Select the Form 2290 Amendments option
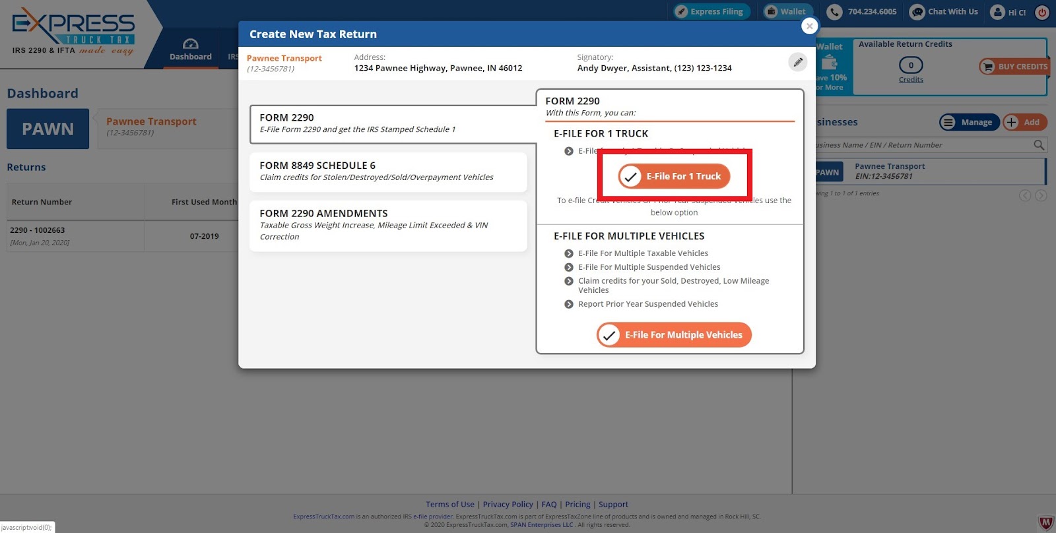The width and height of the screenshot is (1056, 533). (388, 225)
